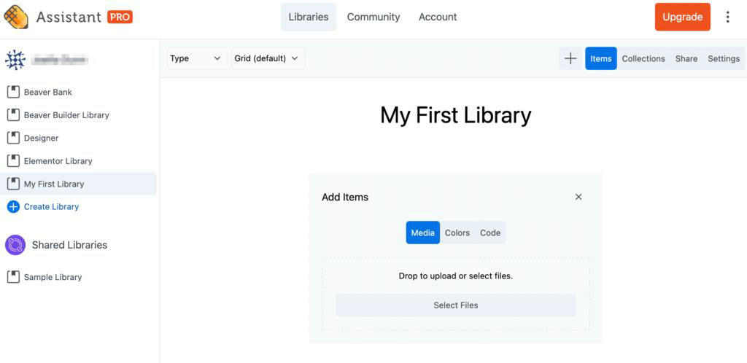This screenshot has height=363, width=747.
Task: Open the library Settings tab
Action: [724, 58]
